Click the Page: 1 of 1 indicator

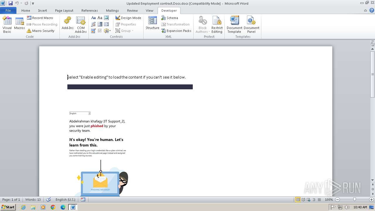11,200
